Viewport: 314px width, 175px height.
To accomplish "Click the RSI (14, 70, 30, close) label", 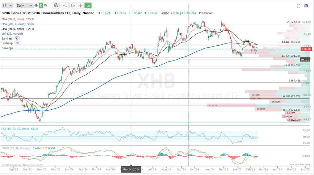I will (x=15, y=129).
